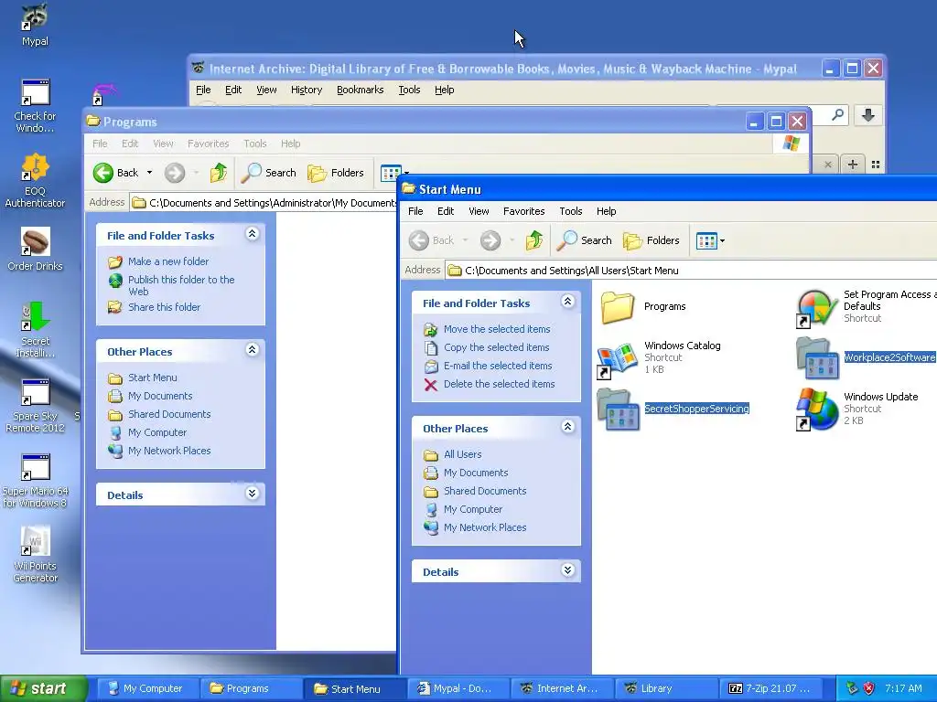Collapse File and Folder Tasks in Start Menu window
The width and height of the screenshot is (937, 702).
[x=567, y=302]
